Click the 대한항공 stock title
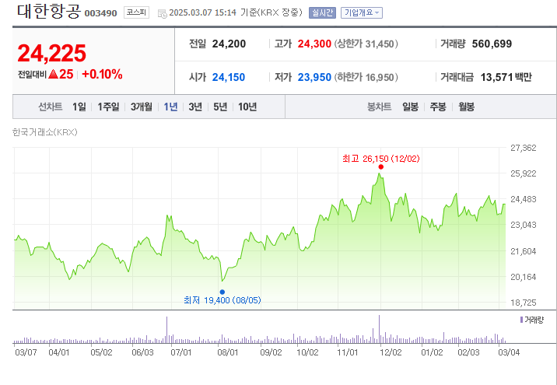This screenshot has height=385, width=557. (49, 12)
